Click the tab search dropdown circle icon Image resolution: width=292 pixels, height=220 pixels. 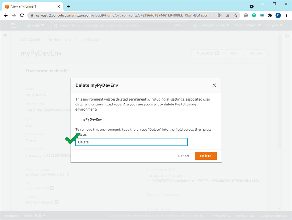(252, 6)
